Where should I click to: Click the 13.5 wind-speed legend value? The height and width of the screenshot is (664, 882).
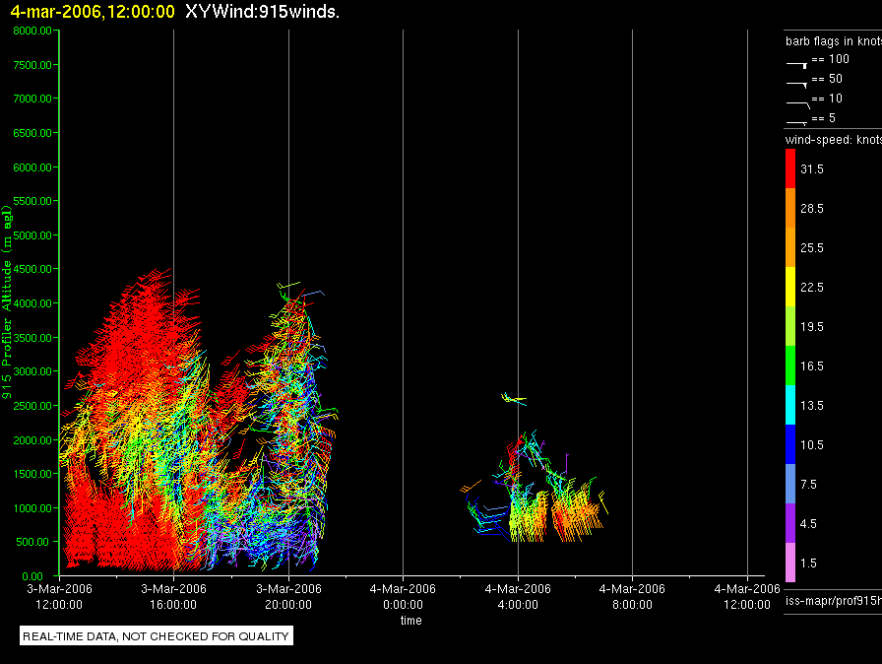812,406
